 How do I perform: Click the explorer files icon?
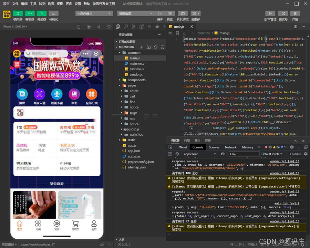118,27
